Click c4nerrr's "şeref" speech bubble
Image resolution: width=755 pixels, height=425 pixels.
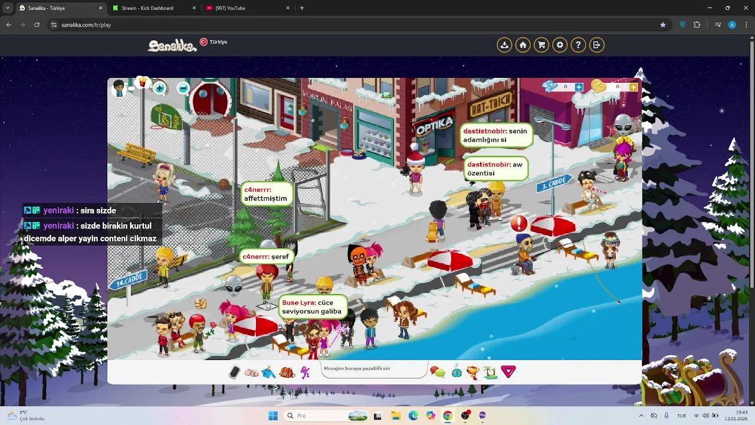(266, 257)
